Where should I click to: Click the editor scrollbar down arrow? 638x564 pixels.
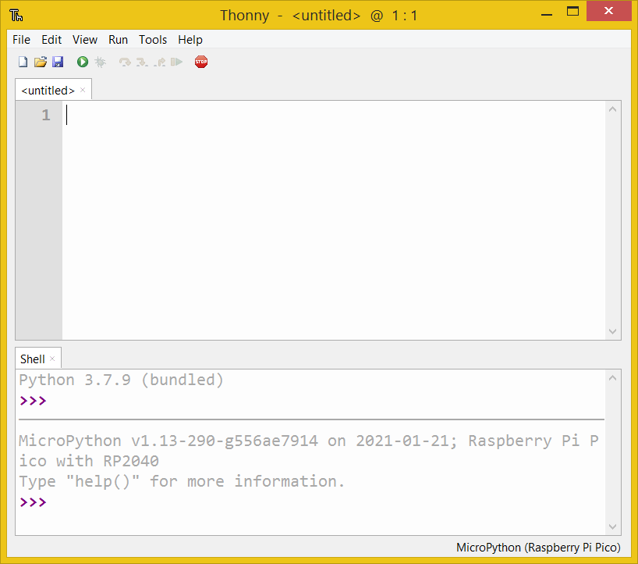(613, 331)
